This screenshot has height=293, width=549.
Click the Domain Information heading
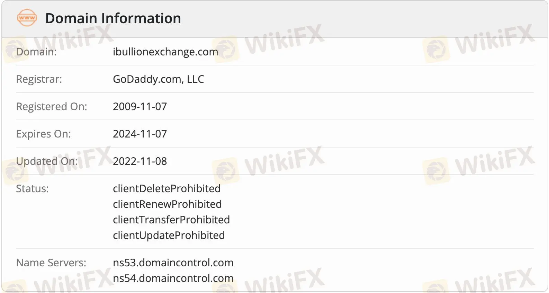pyautogui.click(x=113, y=18)
